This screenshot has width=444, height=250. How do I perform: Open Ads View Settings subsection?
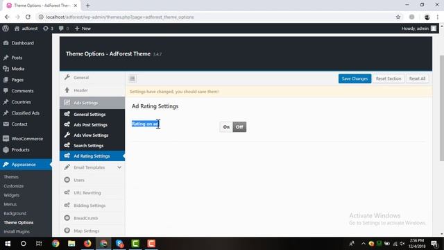(x=92, y=135)
